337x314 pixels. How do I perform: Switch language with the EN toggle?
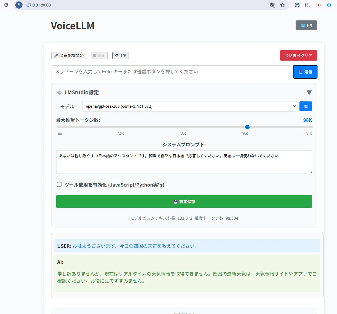point(306,25)
